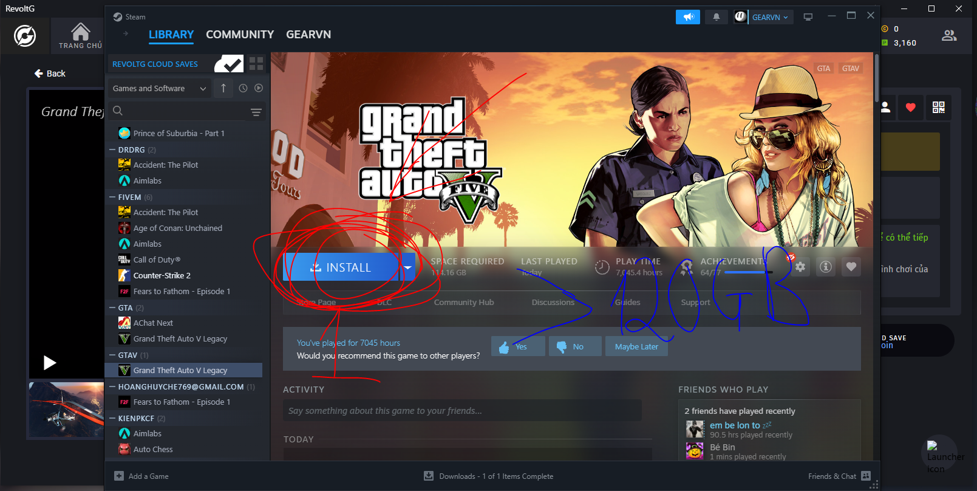
Task: Collapse the GTAV collection
Action: [112, 355]
